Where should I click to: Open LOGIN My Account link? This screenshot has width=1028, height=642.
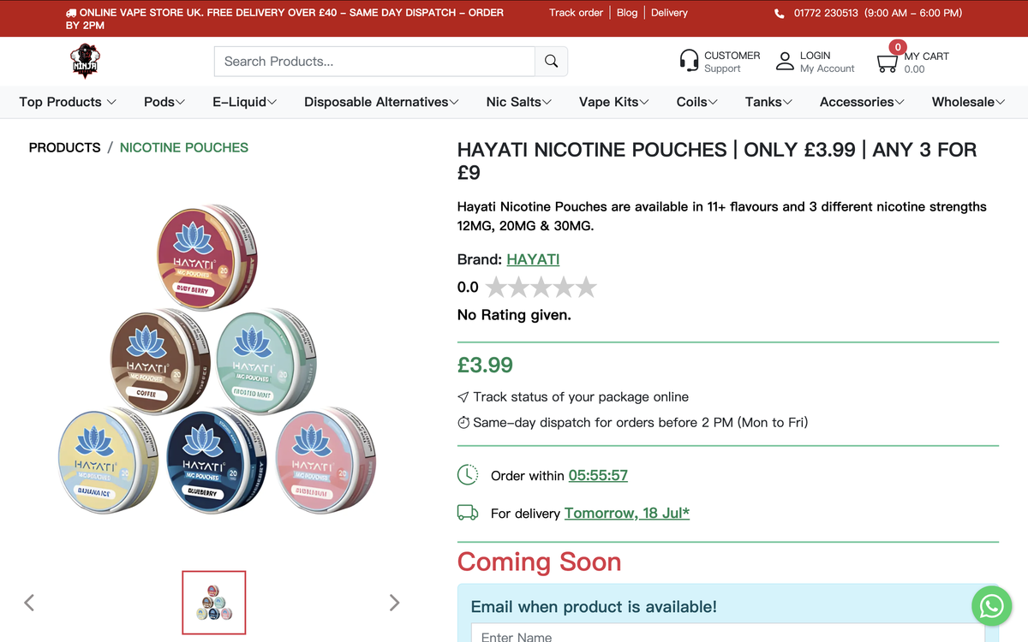click(828, 62)
